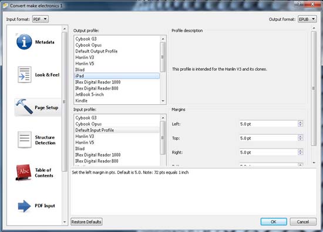323x232 pixels.
Task: Click Input profile list scroll up arrow
Action: pos(163,118)
